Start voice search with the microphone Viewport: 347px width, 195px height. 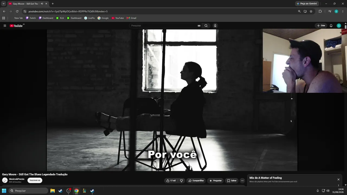tap(215, 26)
